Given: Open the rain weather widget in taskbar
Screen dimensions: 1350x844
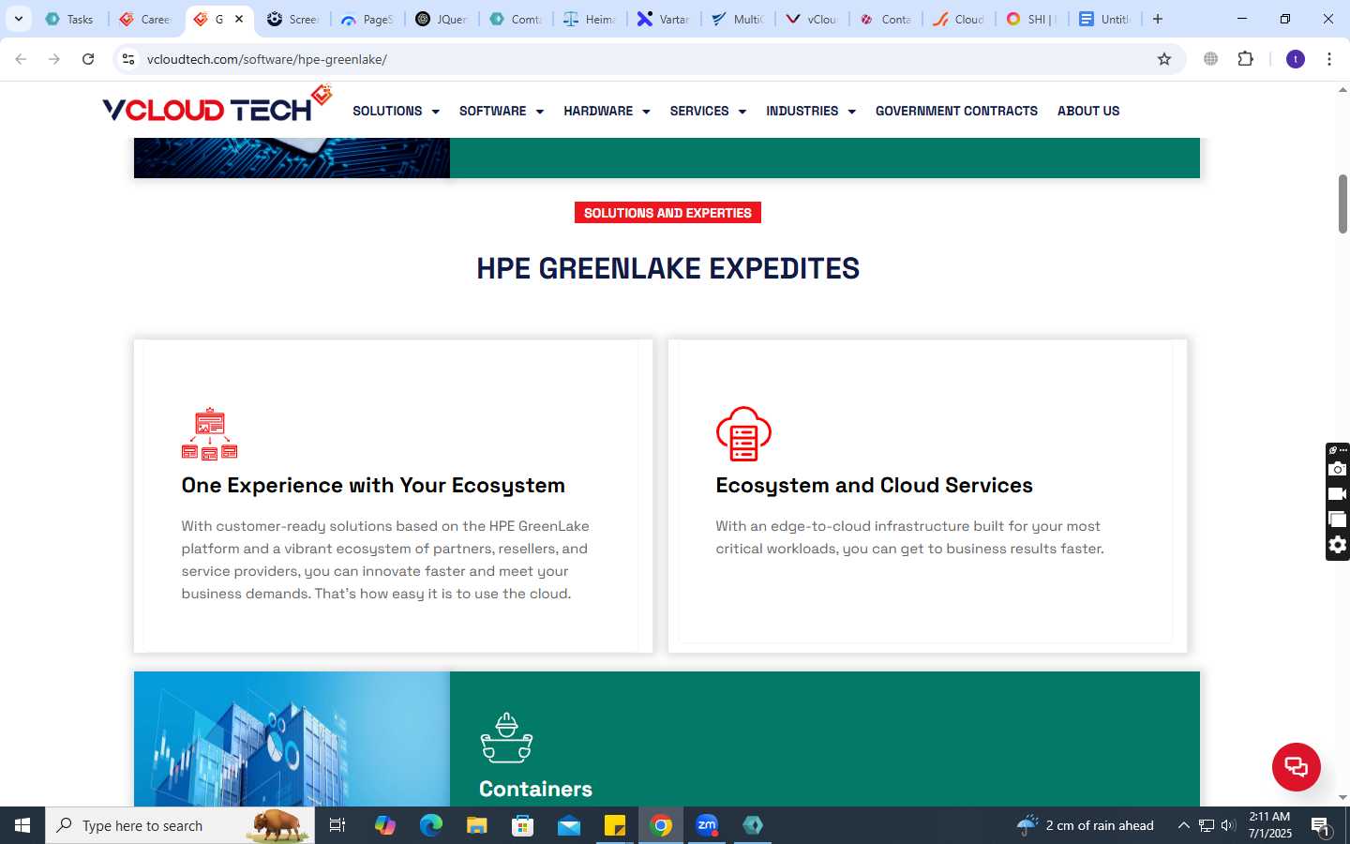Looking at the screenshot, I should tap(1086, 825).
